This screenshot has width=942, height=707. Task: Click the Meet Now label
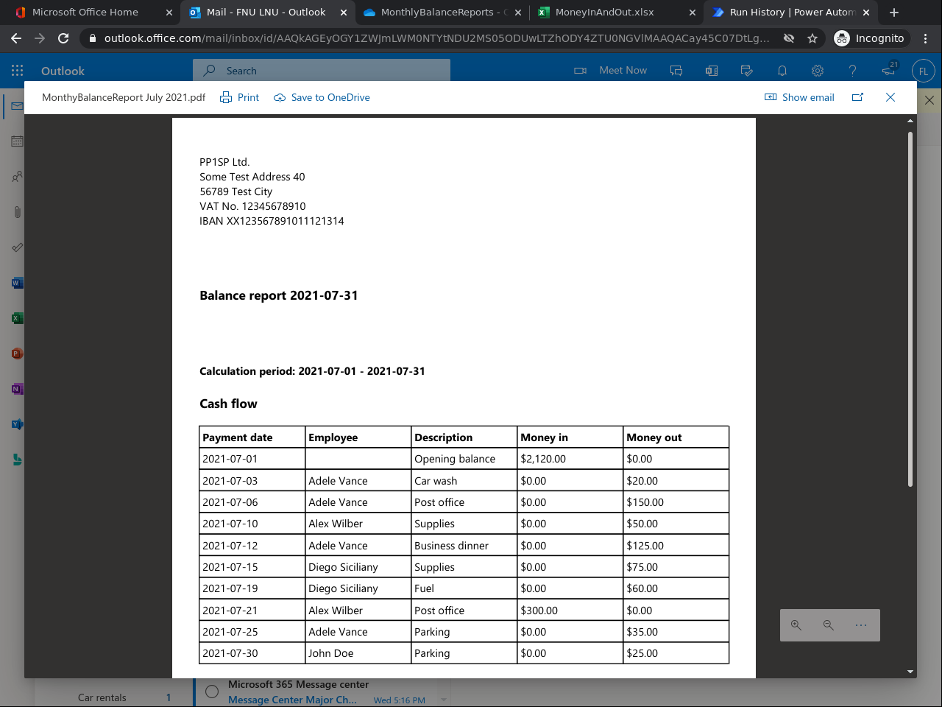[623, 71]
